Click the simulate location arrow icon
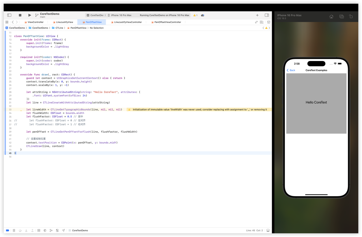The height and width of the screenshot is (237, 362). pyautogui.click(x=63, y=230)
